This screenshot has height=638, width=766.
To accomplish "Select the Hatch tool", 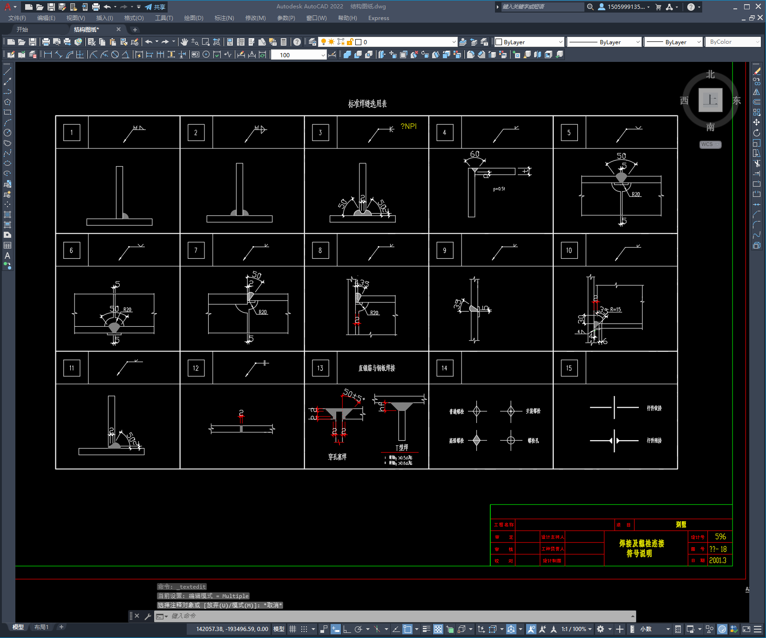I will click(x=7, y=215).
